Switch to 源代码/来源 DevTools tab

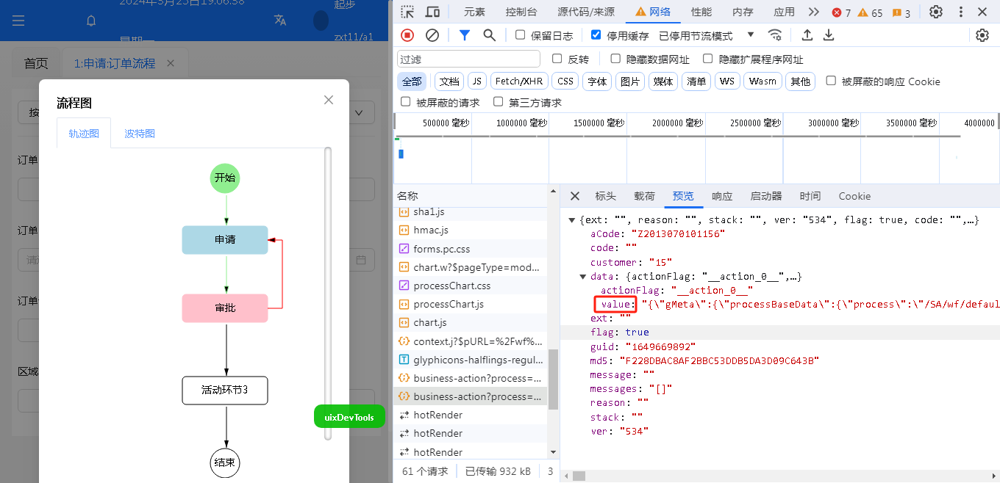[586, 12]
